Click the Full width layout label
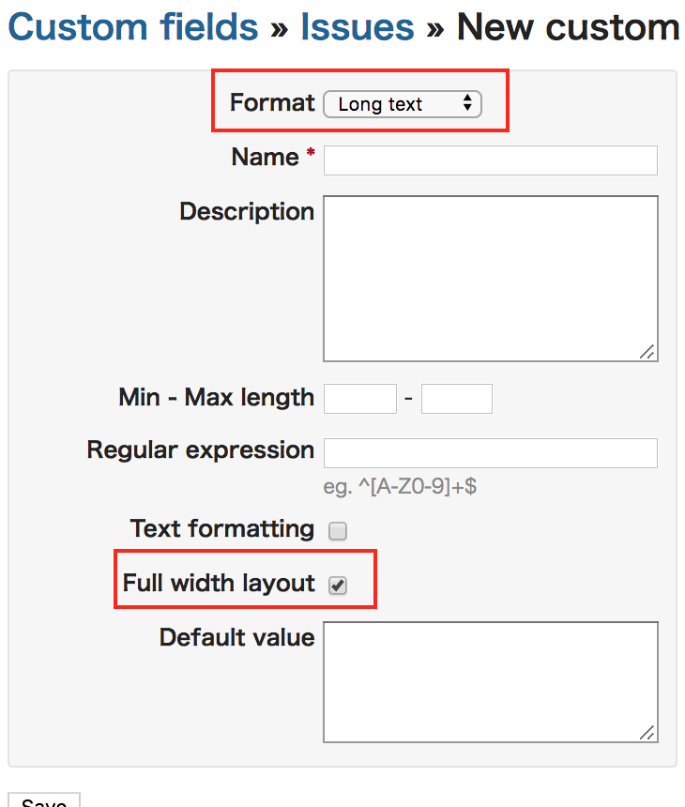 [219, 583]
